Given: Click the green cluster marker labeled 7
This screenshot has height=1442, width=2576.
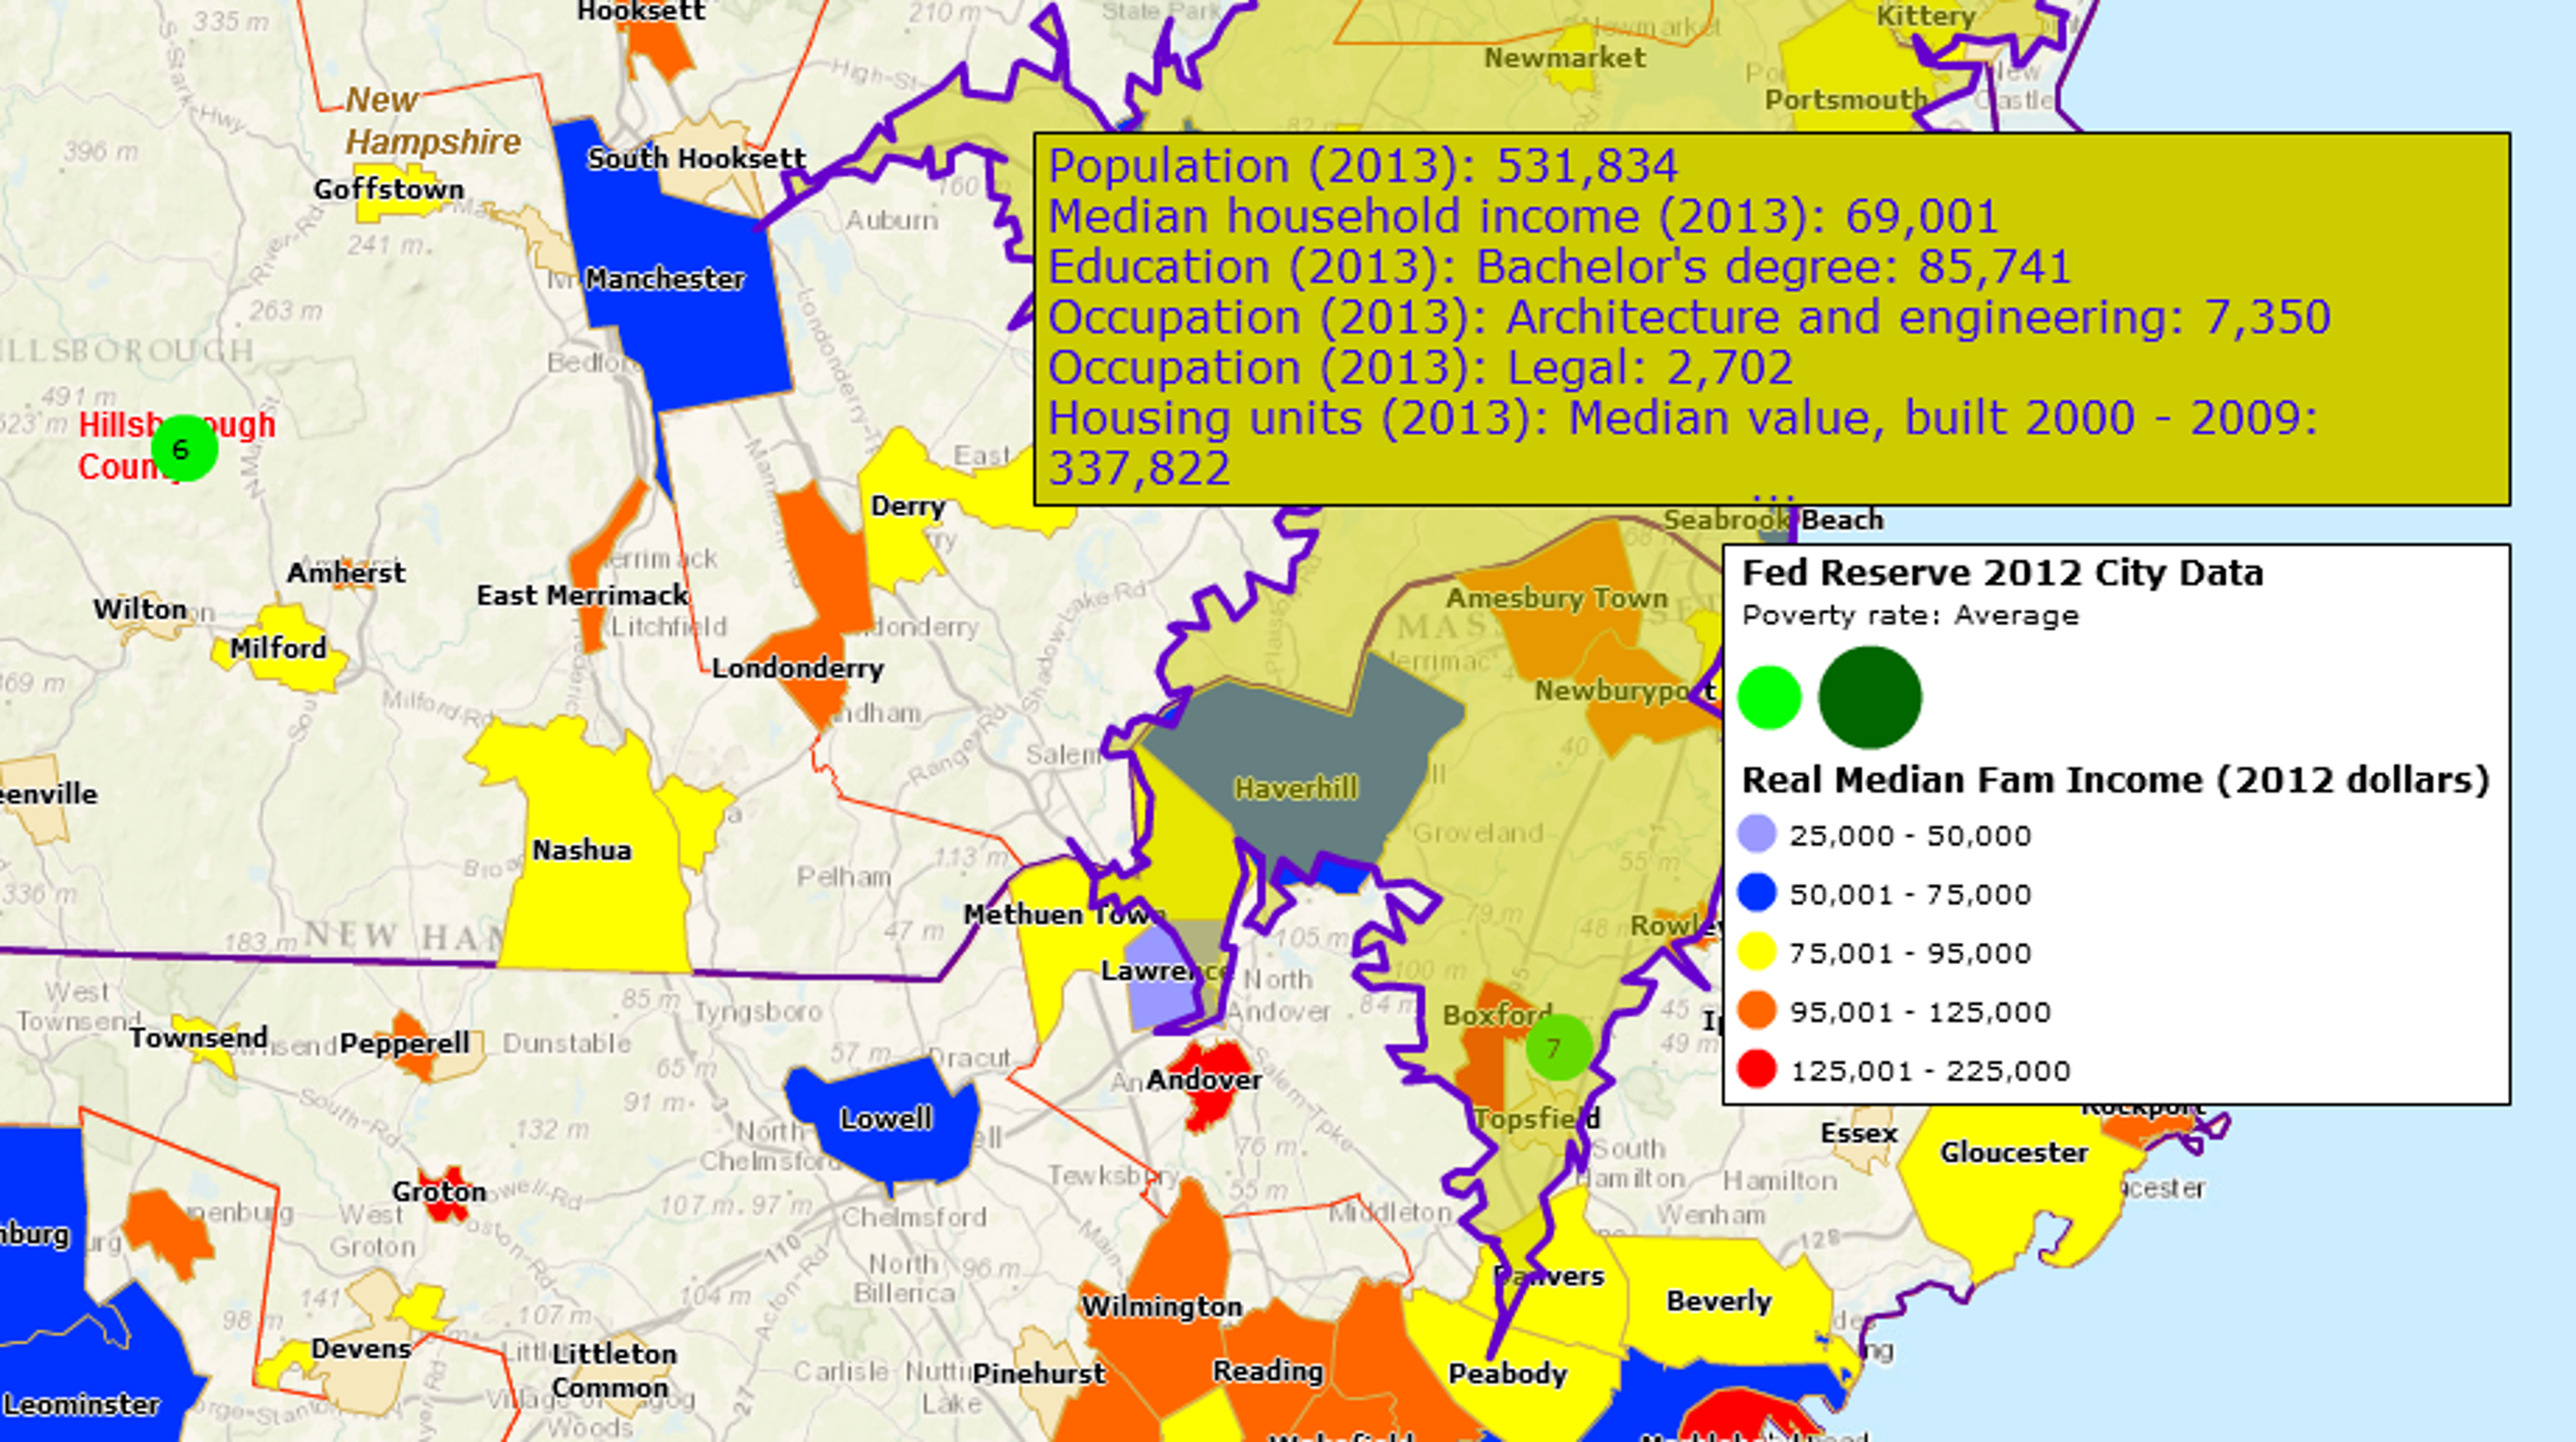Looking at the screenshot, I should tap(1558, 1047).
